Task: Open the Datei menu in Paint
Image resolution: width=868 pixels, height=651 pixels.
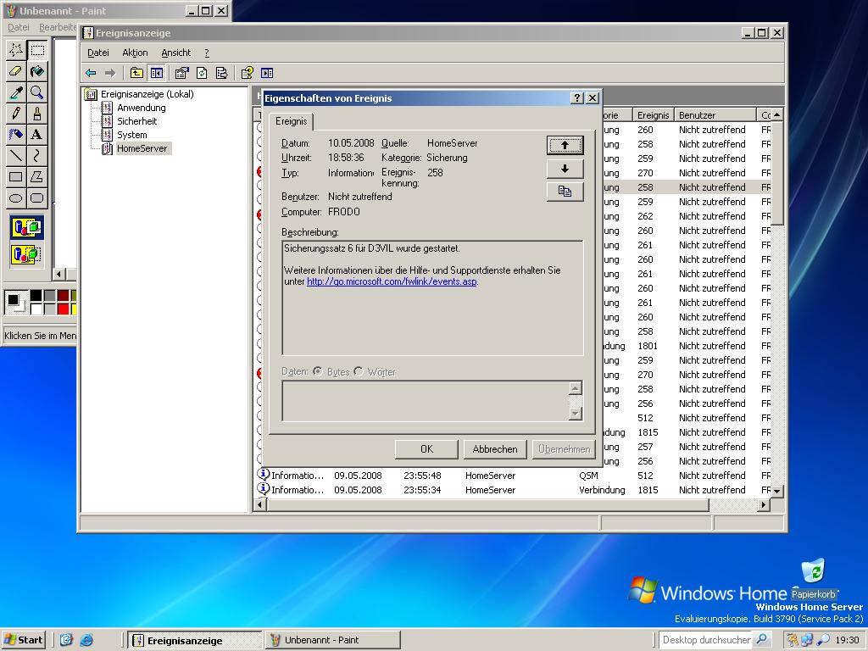Action: (x=19, y=26)
